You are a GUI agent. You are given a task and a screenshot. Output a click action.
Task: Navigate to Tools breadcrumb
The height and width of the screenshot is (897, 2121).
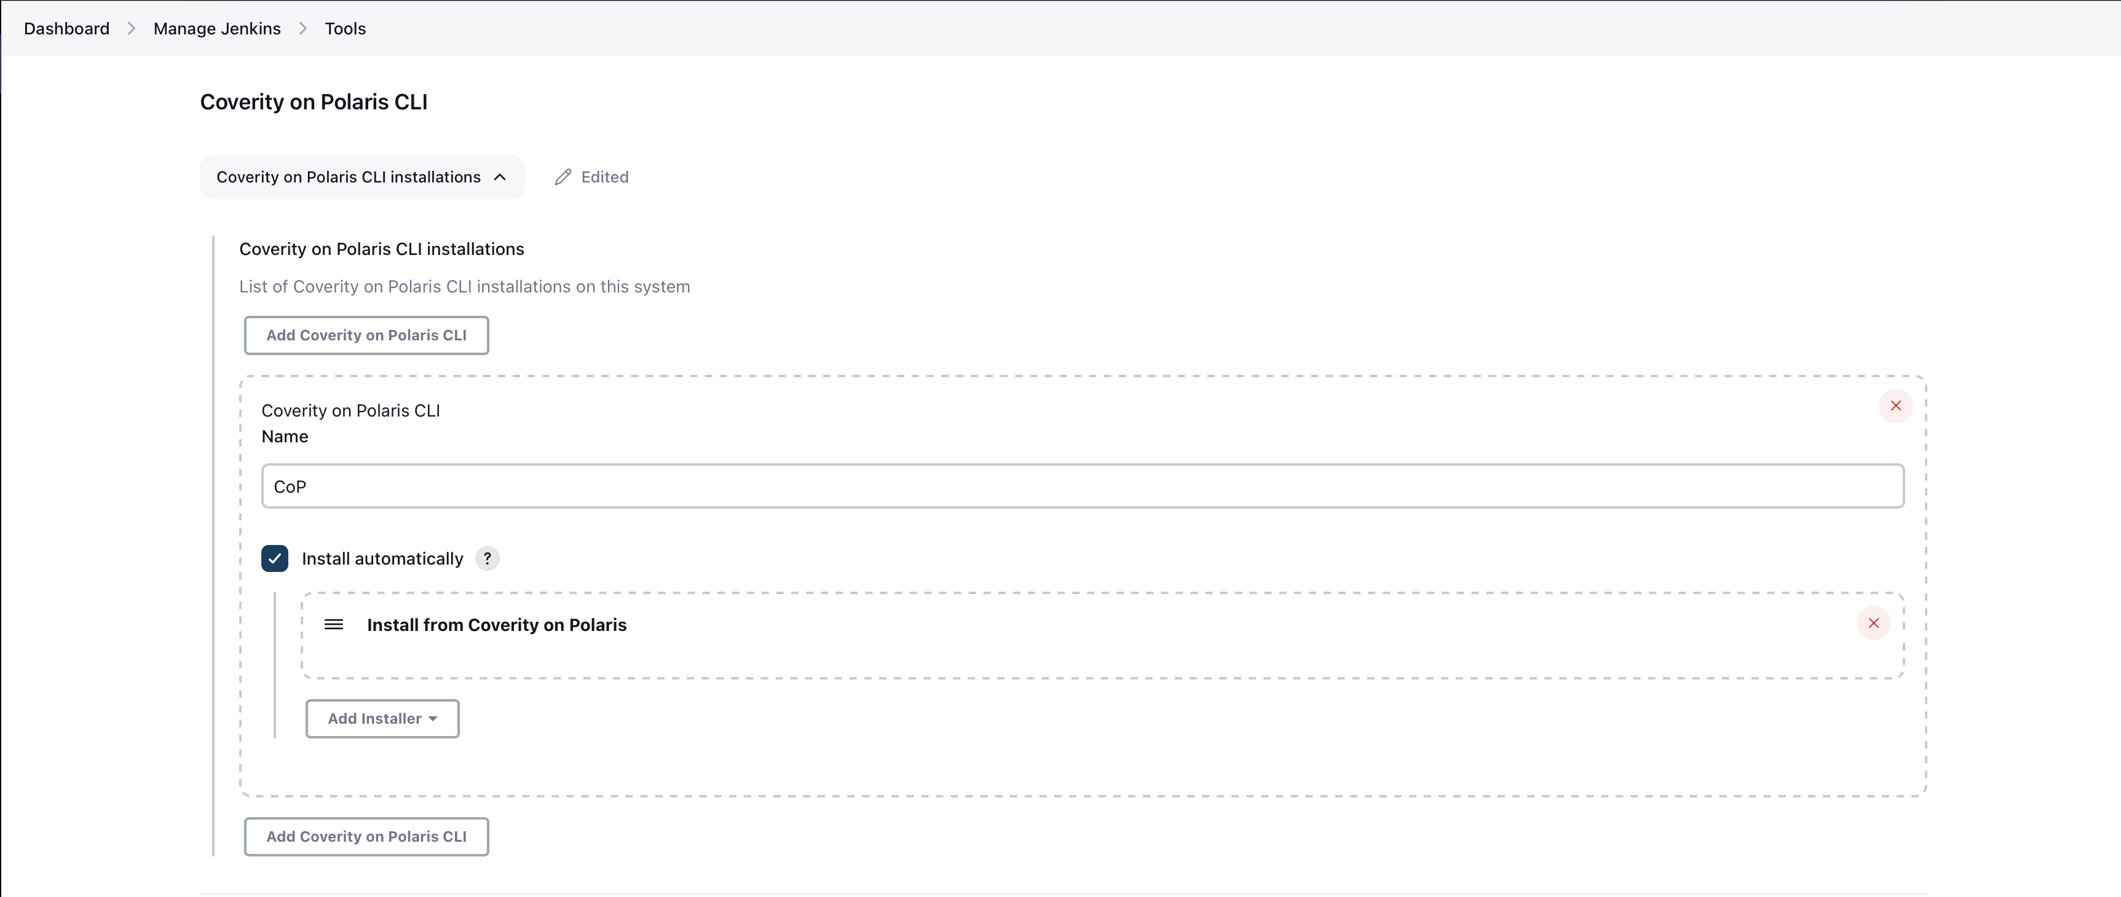pos(345,28)
